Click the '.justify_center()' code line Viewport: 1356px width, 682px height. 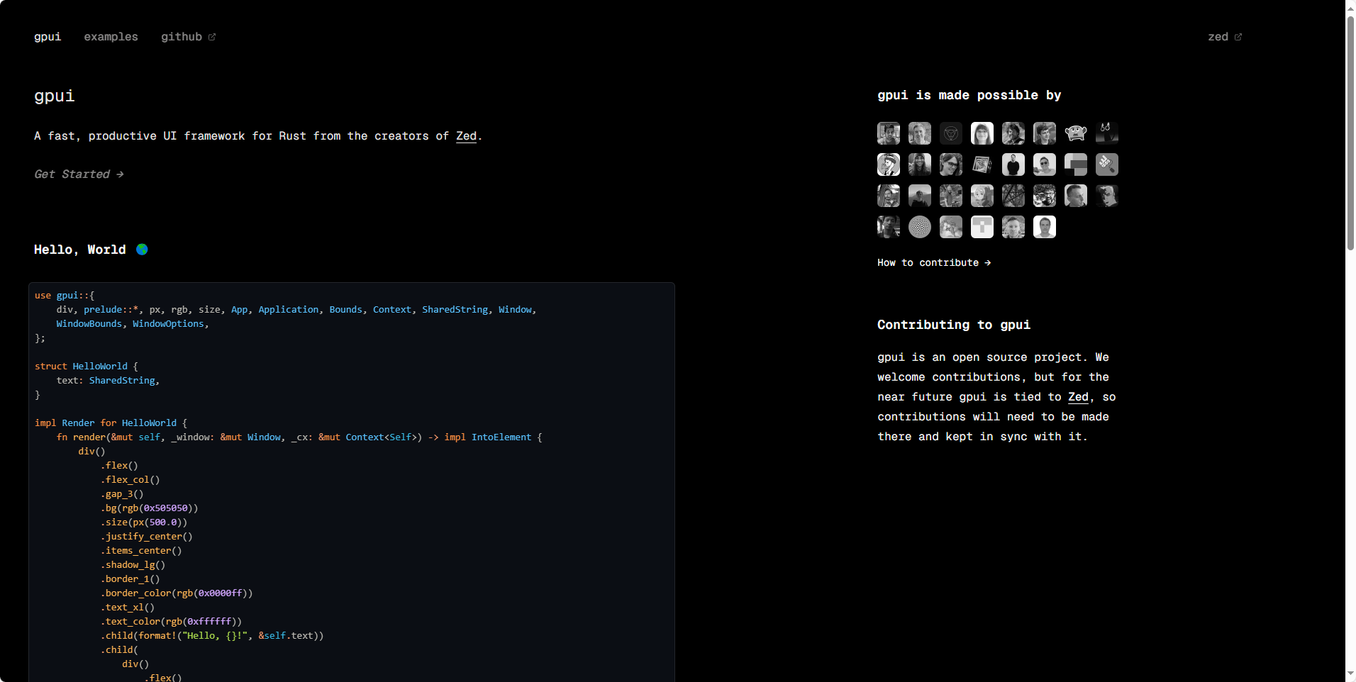[x=147, y=537]
